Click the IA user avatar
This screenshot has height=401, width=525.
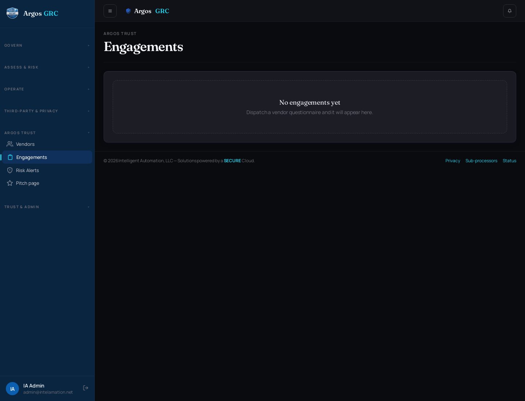[x=12, y=389]
